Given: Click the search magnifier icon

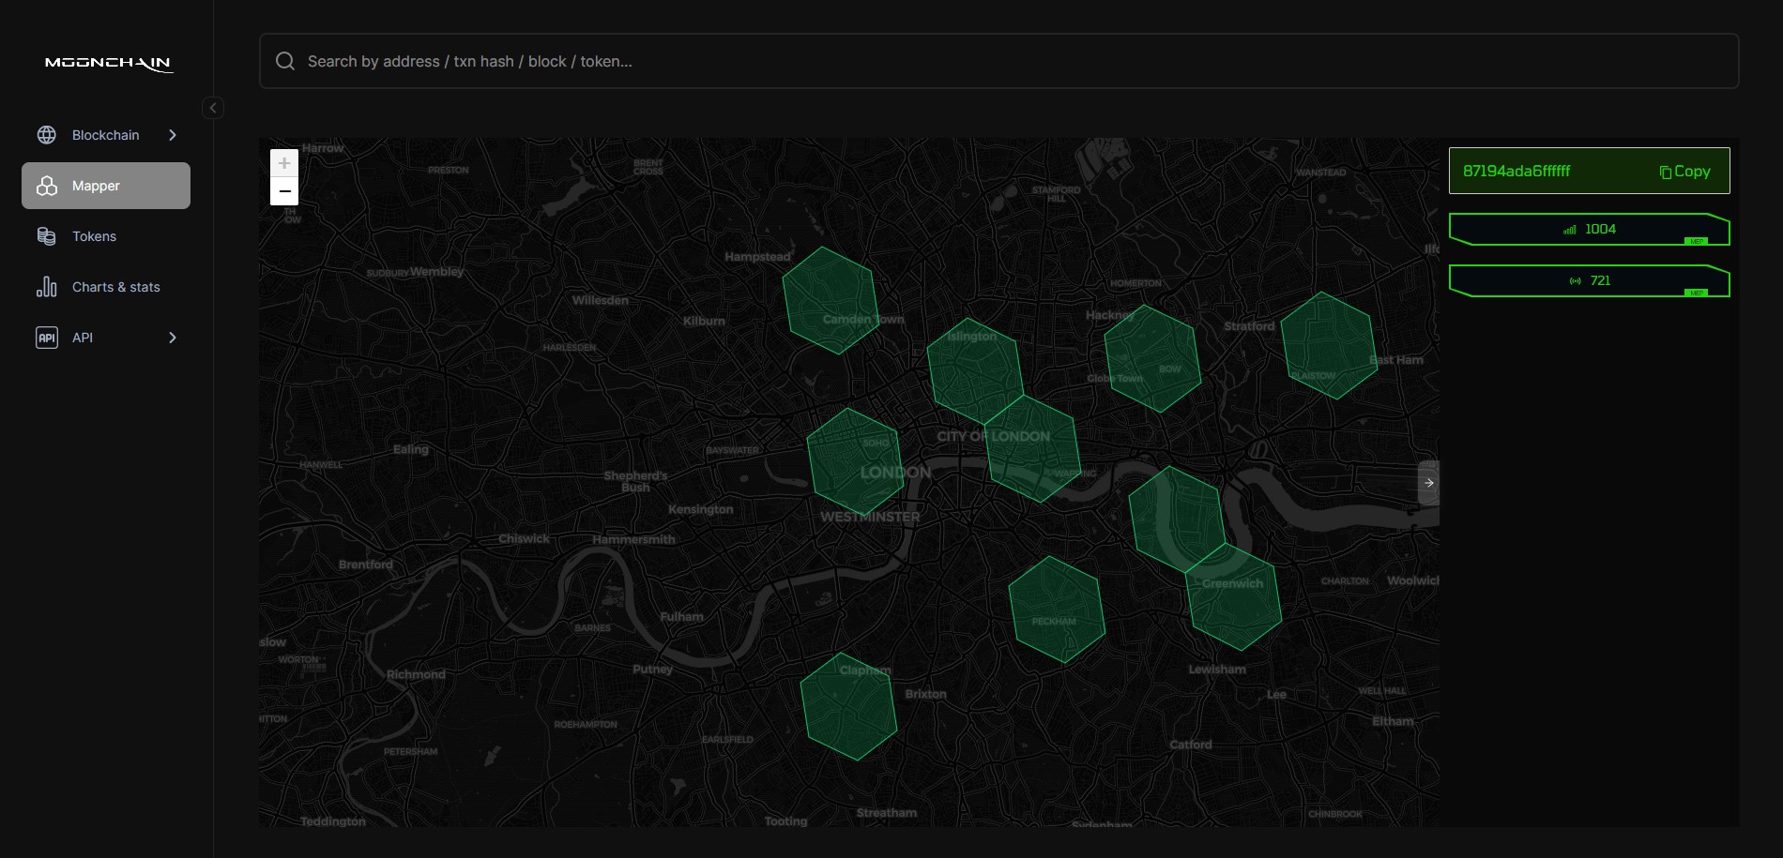Looking at the screenshot, I should pyautogui.click(x=285, y=61).
